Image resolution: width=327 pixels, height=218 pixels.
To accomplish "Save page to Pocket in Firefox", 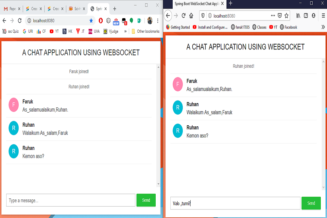I will point(280,16).
